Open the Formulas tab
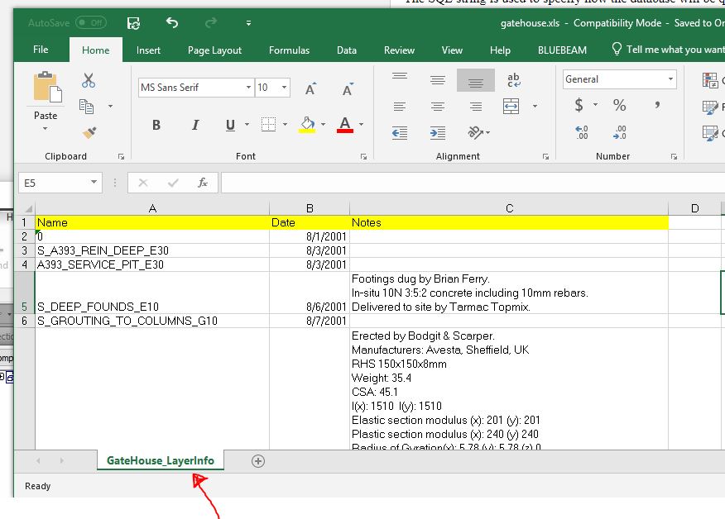 coord(289,50)
